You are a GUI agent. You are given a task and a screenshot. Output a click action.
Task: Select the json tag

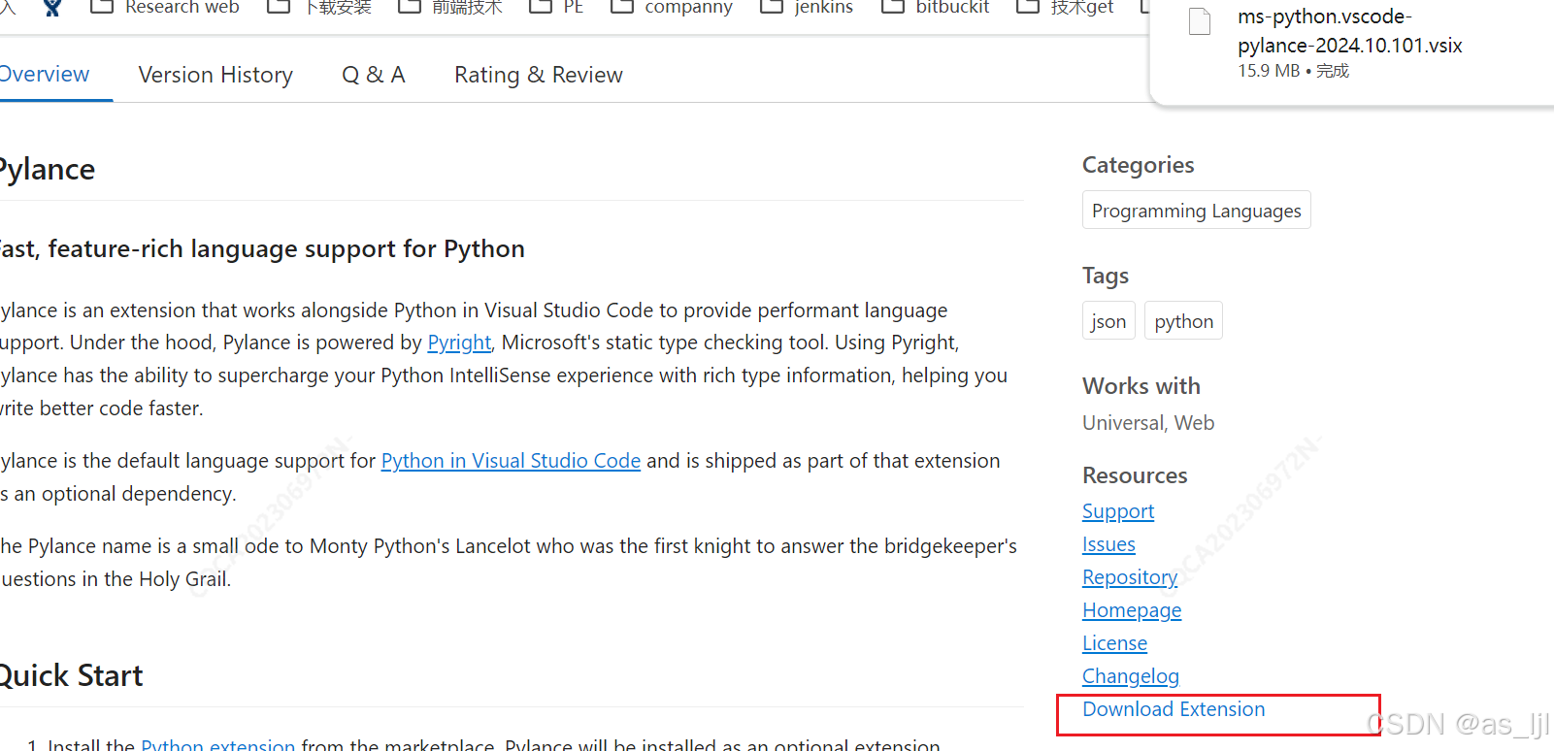(x=1108, y=321)
